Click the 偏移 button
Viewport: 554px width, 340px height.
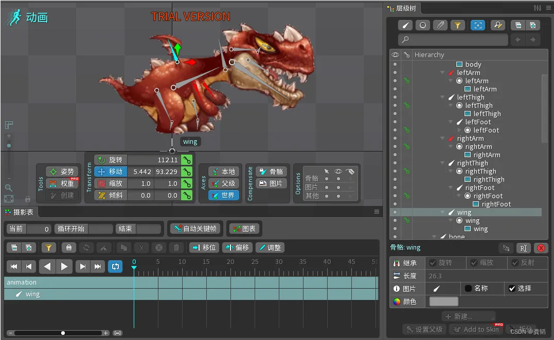tap(237, 248)
